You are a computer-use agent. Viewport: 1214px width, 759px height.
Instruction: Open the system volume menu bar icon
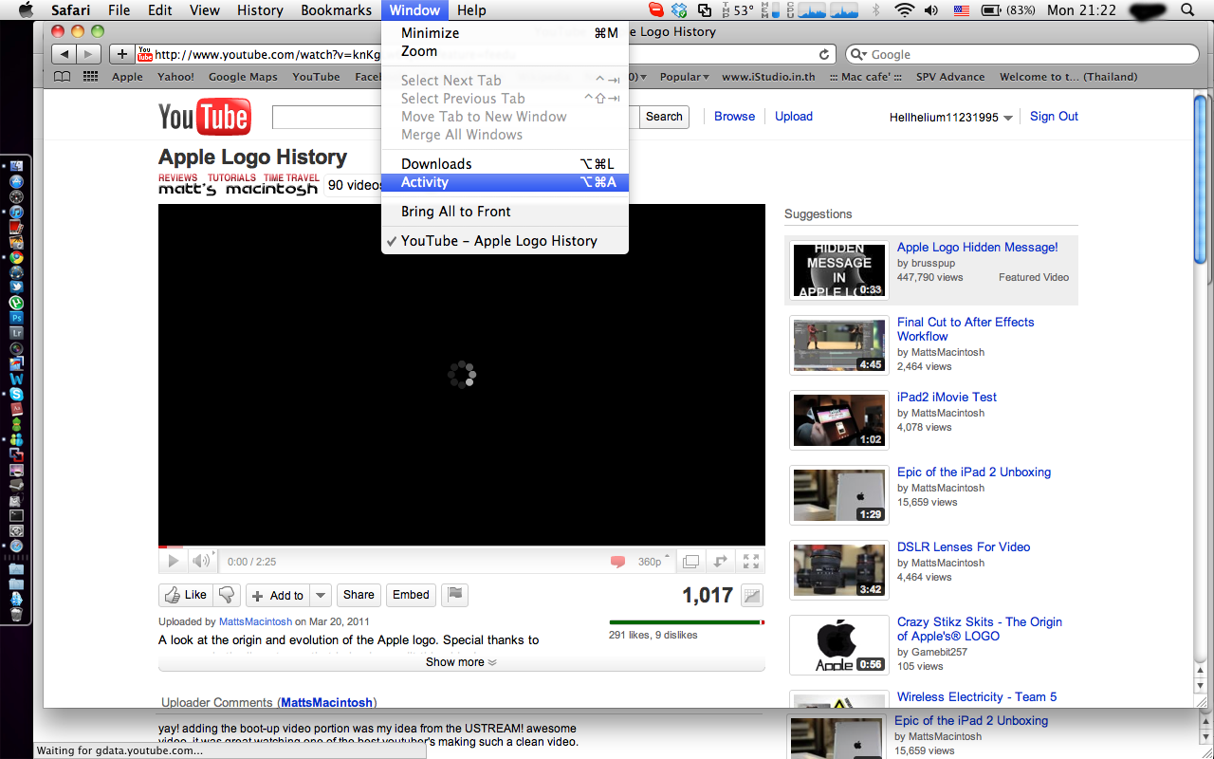point(931,10)
